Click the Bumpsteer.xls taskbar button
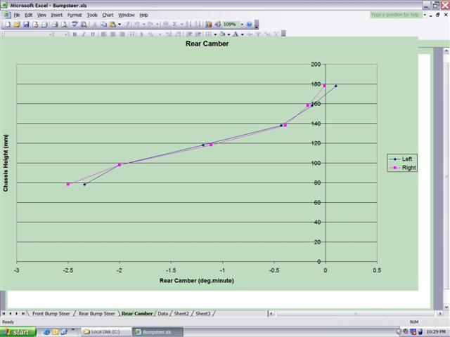This screenshot has height=337, width=450. [x=157, y=332]
